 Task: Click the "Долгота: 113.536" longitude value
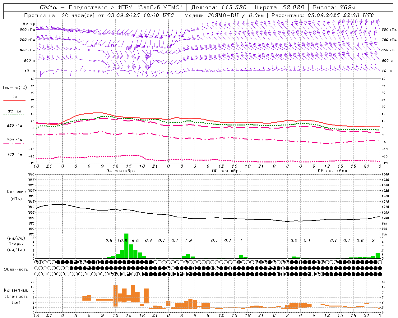[x=219, y=7]
